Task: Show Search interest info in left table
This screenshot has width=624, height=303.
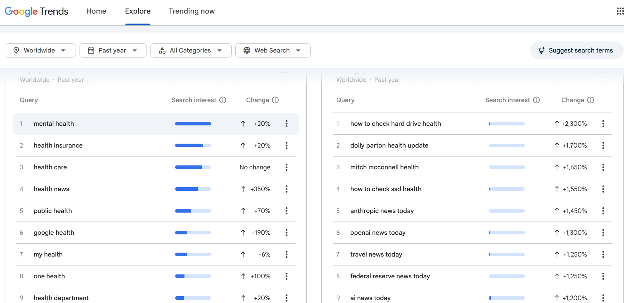Action: tap(223, 100)
